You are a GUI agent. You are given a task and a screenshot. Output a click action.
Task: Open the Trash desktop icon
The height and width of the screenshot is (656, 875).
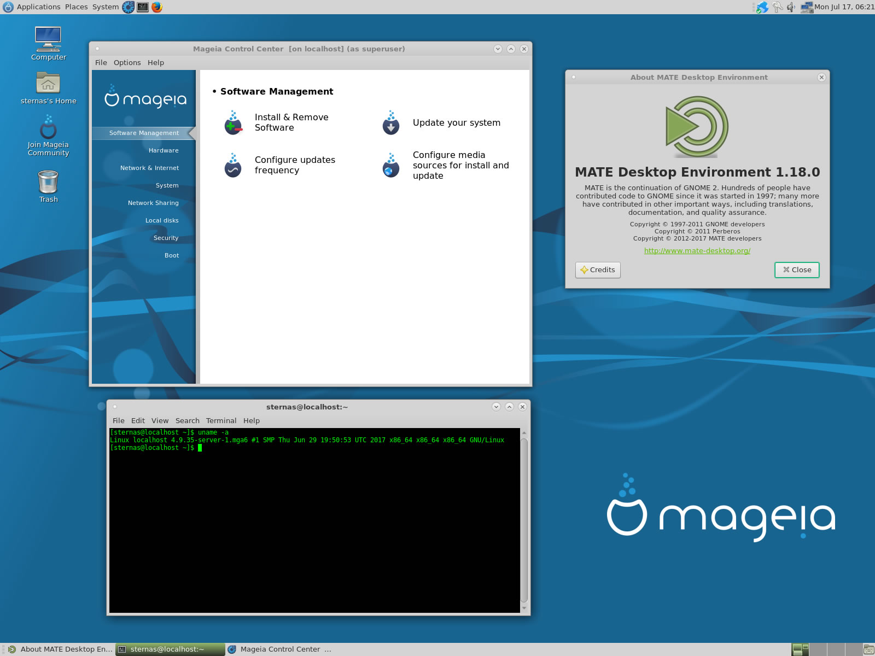coord(48,181)
